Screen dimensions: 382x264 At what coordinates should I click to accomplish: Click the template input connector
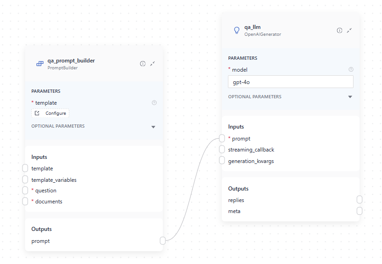point(25,168)
